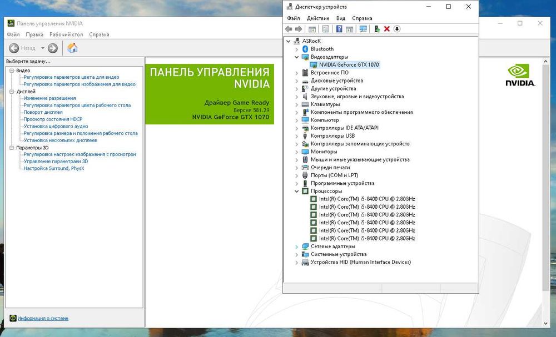This screenshot has width=556, height=337.
Task: Collapse the Дисплей section in NVIDIA tree
Action: 12,92
